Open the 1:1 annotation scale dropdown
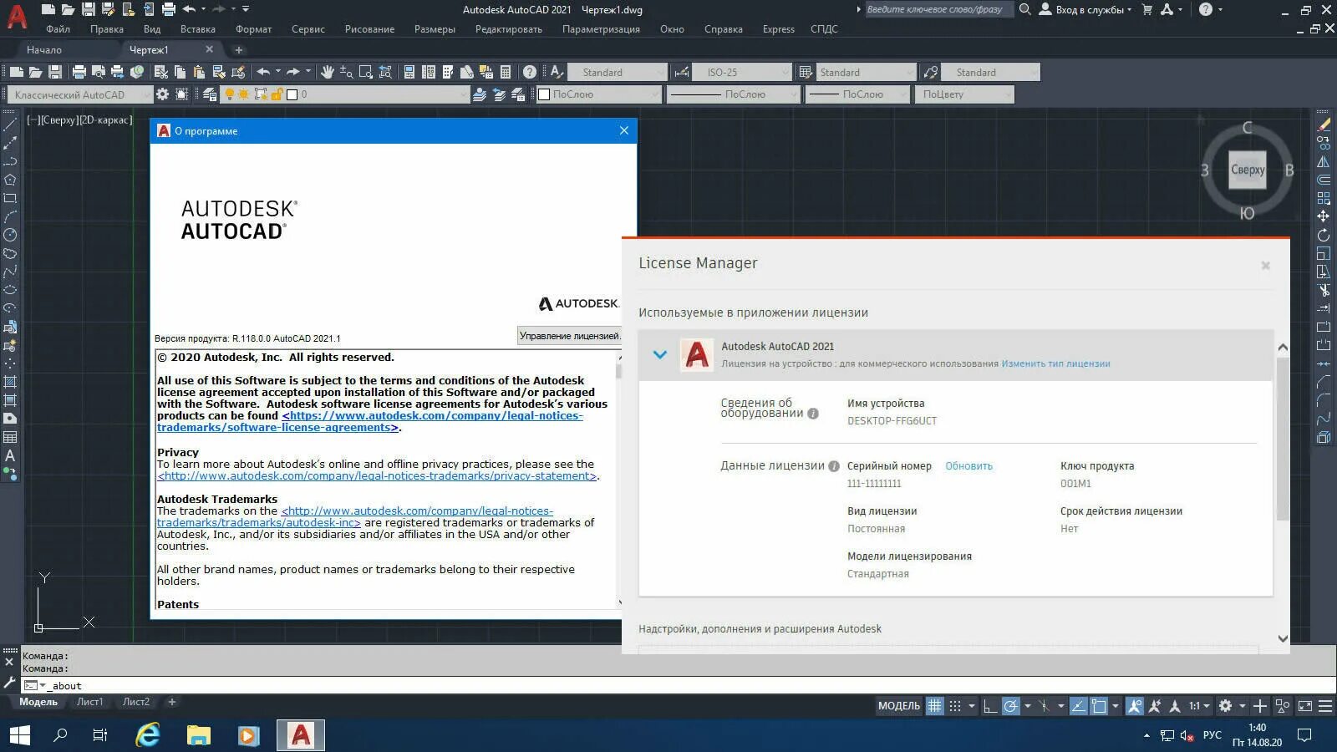 coord(1200,706)
